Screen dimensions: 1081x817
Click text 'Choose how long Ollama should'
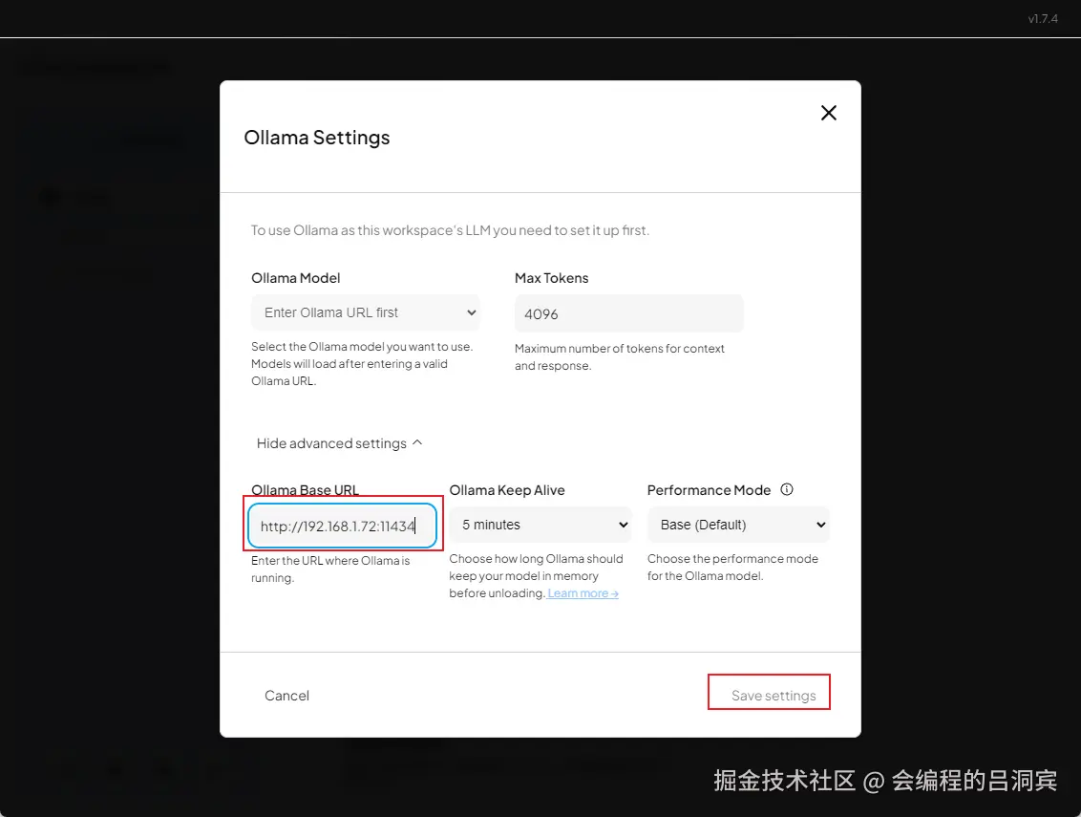(x=536, y=559)
